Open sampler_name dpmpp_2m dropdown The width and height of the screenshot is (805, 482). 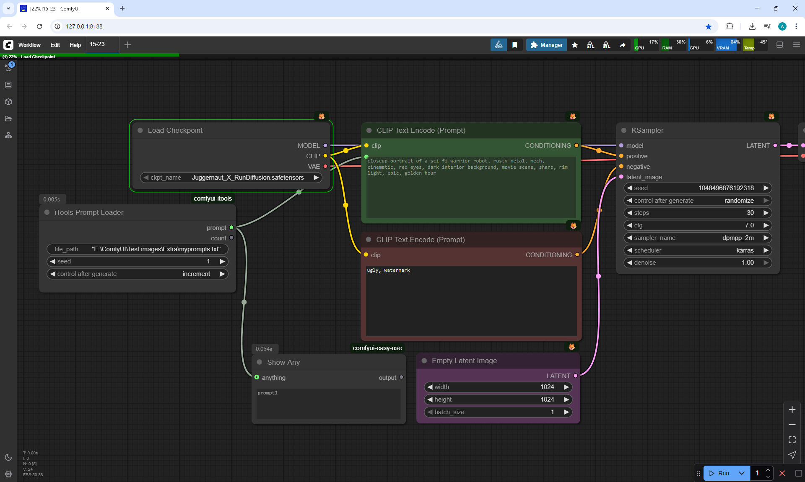tap(698, 238)
